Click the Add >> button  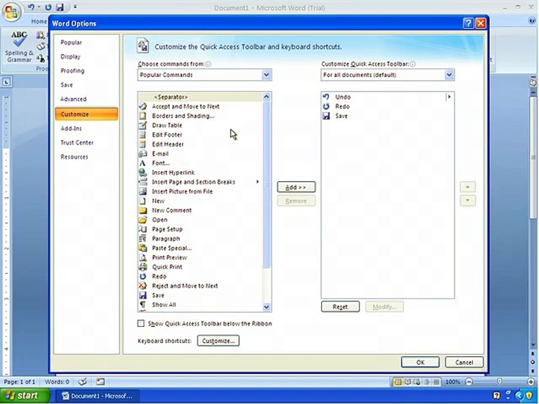click(296, 187)
